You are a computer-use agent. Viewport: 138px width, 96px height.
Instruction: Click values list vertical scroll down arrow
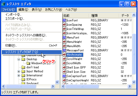(134, 82)
